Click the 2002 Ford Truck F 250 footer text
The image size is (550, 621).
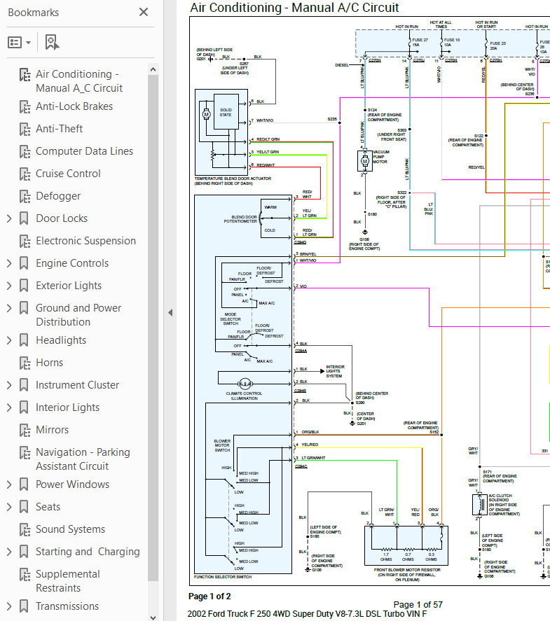click(307, 614)
